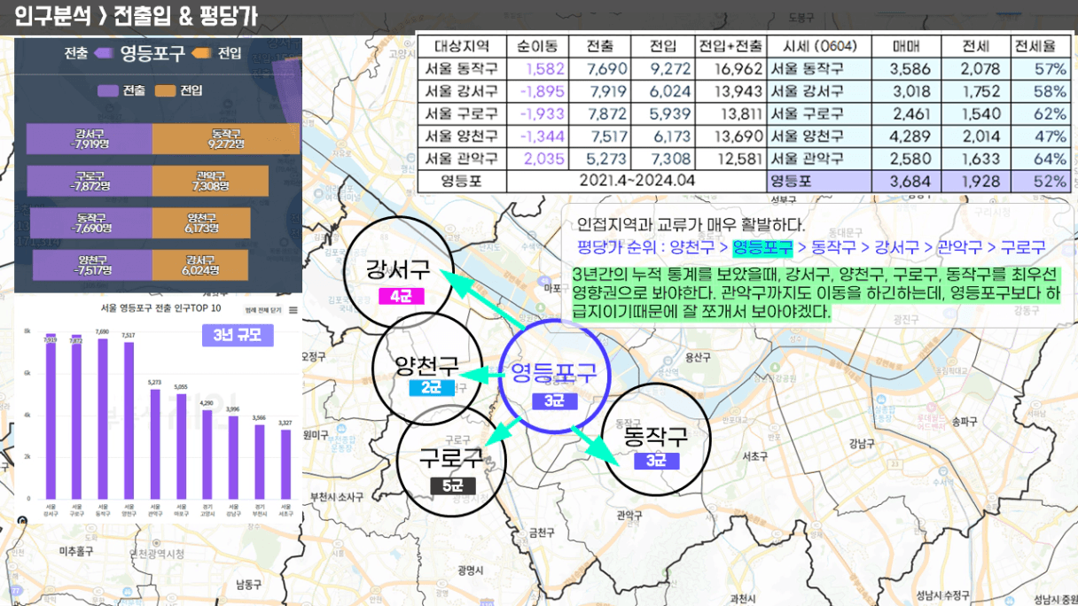Select the 관악구 7,308명 inflow bar
This screenshot has width=1078, height=606.
coord(210,181)
